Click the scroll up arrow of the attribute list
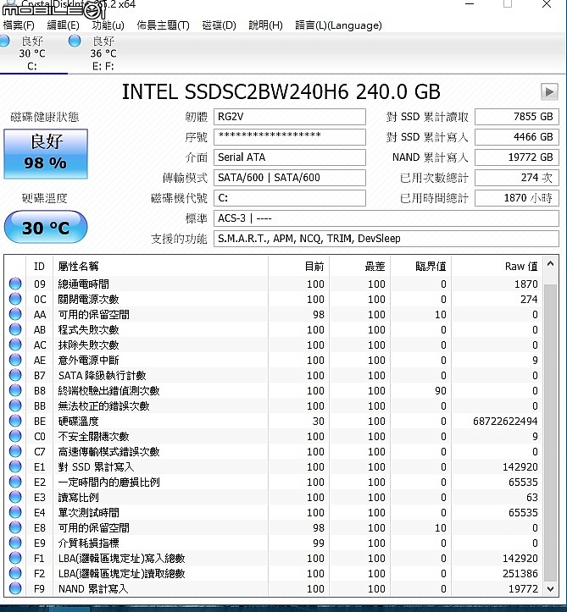The image size is (567, 612). tap(551, 264)
